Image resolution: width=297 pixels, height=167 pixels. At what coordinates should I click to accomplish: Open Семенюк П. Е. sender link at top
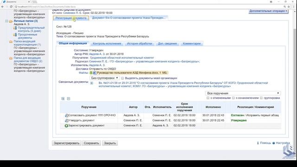tap(72, 13)
